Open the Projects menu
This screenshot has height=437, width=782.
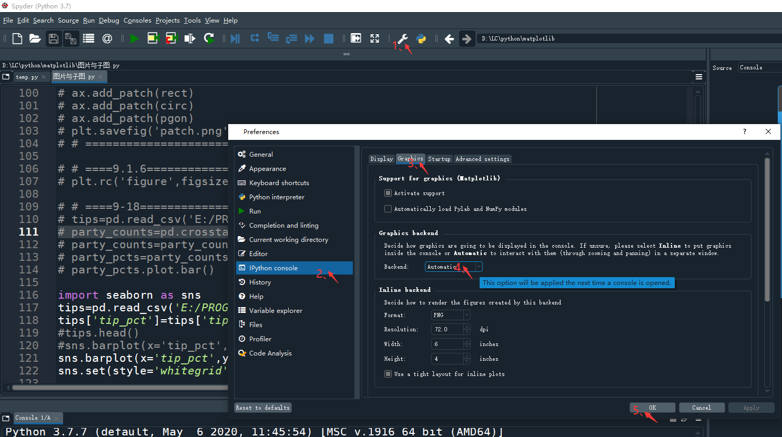[168, 21]
